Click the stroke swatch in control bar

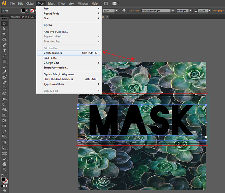point(32,11)
